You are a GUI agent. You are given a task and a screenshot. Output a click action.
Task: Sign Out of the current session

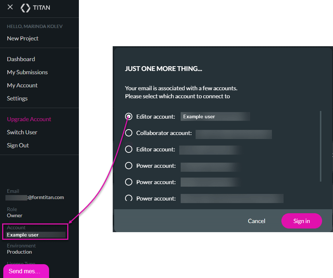(18, 145)
